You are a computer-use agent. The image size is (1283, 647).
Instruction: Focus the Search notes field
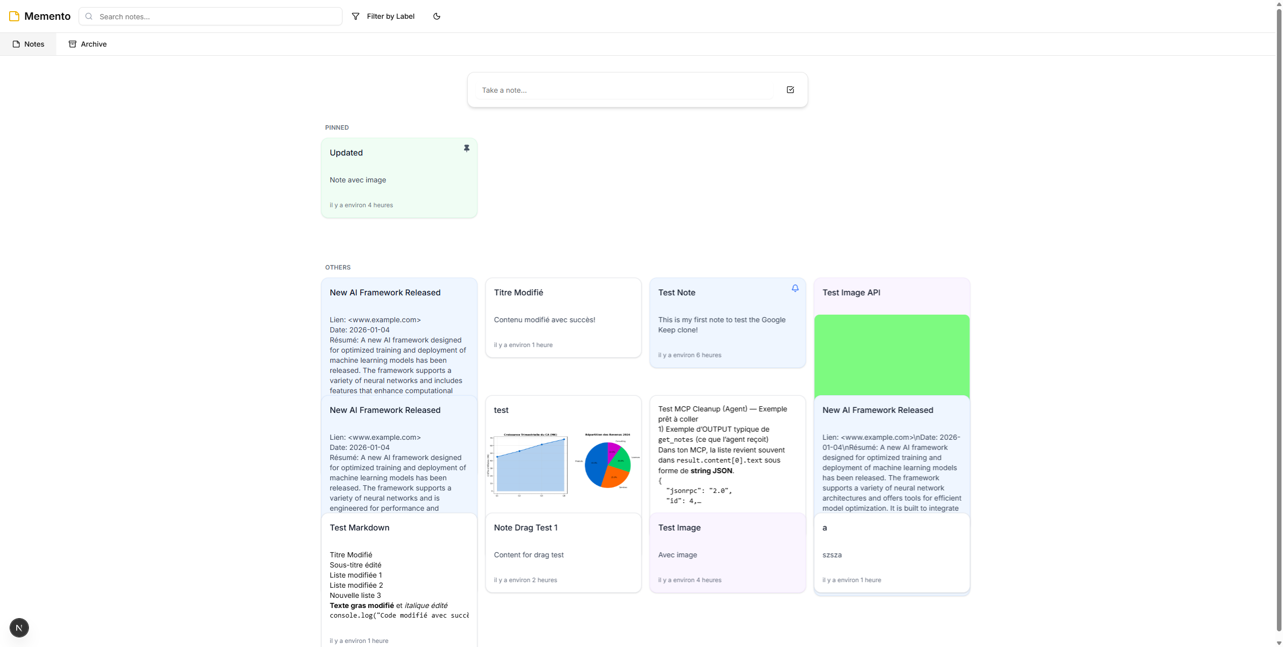[x=218, y=16]
